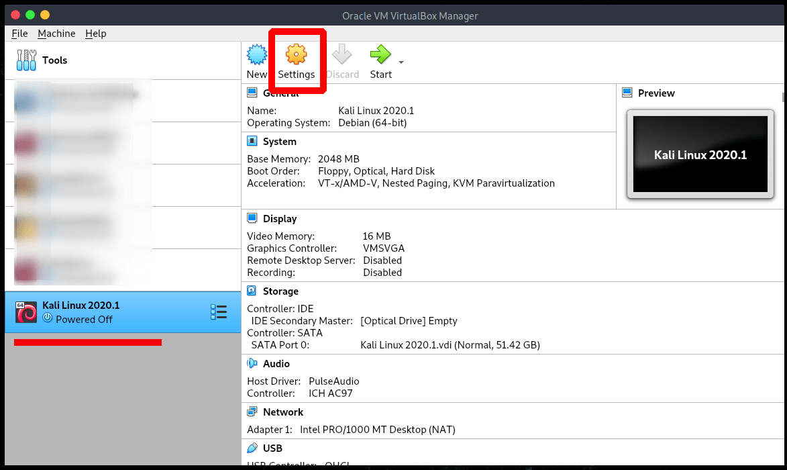
Task: Click 'Intel PRO/1000 MT Desktop (NAT)' adapter text
Action: pyautogui.click(x=378, y=430)
